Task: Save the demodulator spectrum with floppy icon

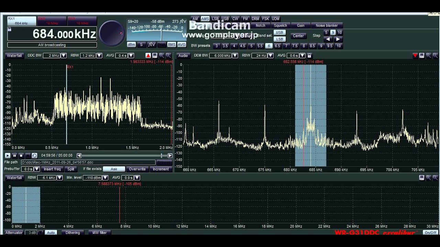Action: click(422, 56)
